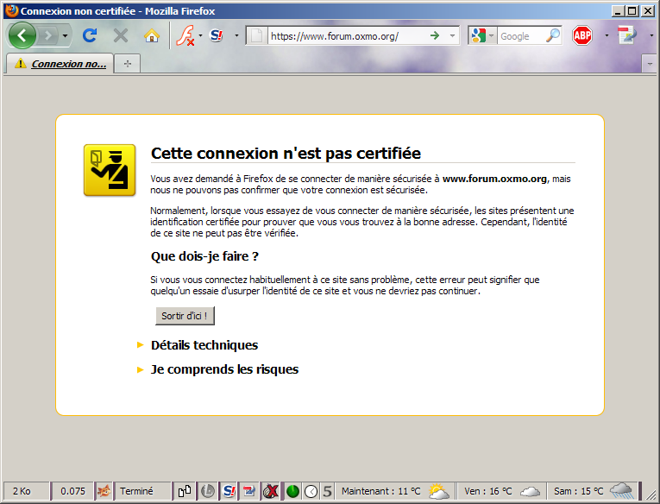Click the grey circular b icon in status bar
Viewport: 660px width, 504px height.
pos(207,491)
